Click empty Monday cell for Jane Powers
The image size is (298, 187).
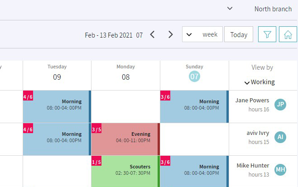pos(125,106)
